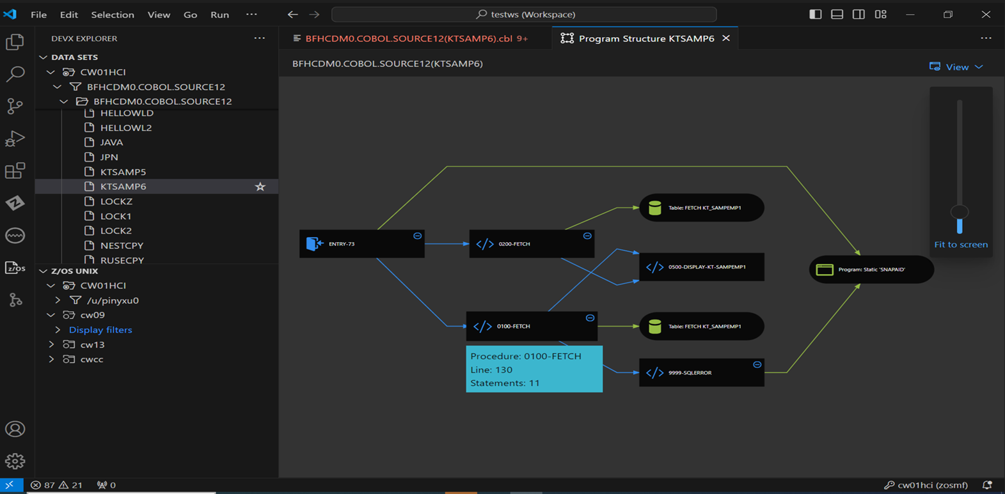Open the Search view icon
This screenshot has height=494, width=1005.
point(15,74)
